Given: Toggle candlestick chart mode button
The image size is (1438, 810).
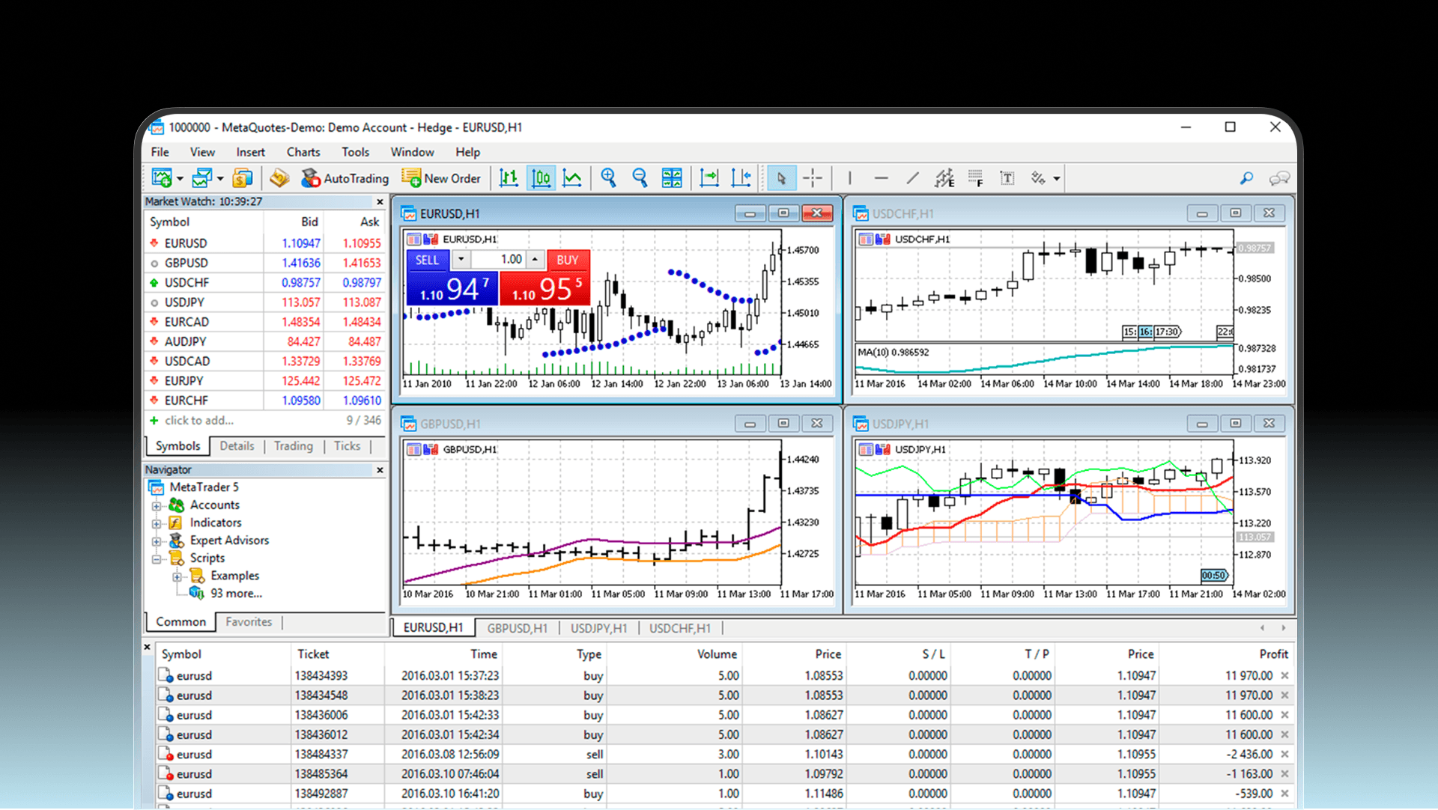Looking at the screenshot, I should tap(541, 178).
